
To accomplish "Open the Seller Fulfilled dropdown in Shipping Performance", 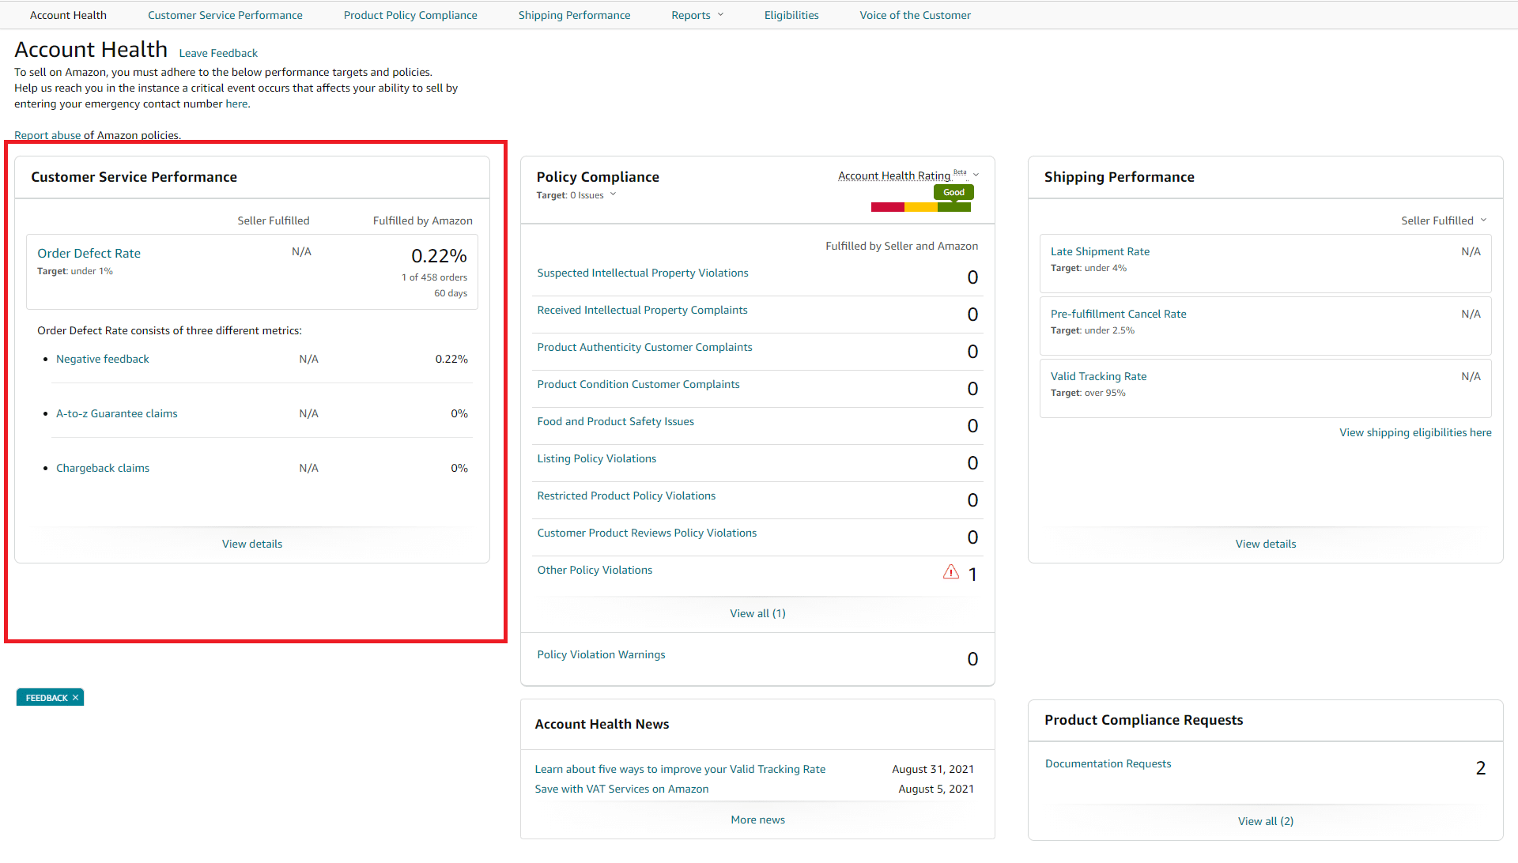I will [1444, 220].
